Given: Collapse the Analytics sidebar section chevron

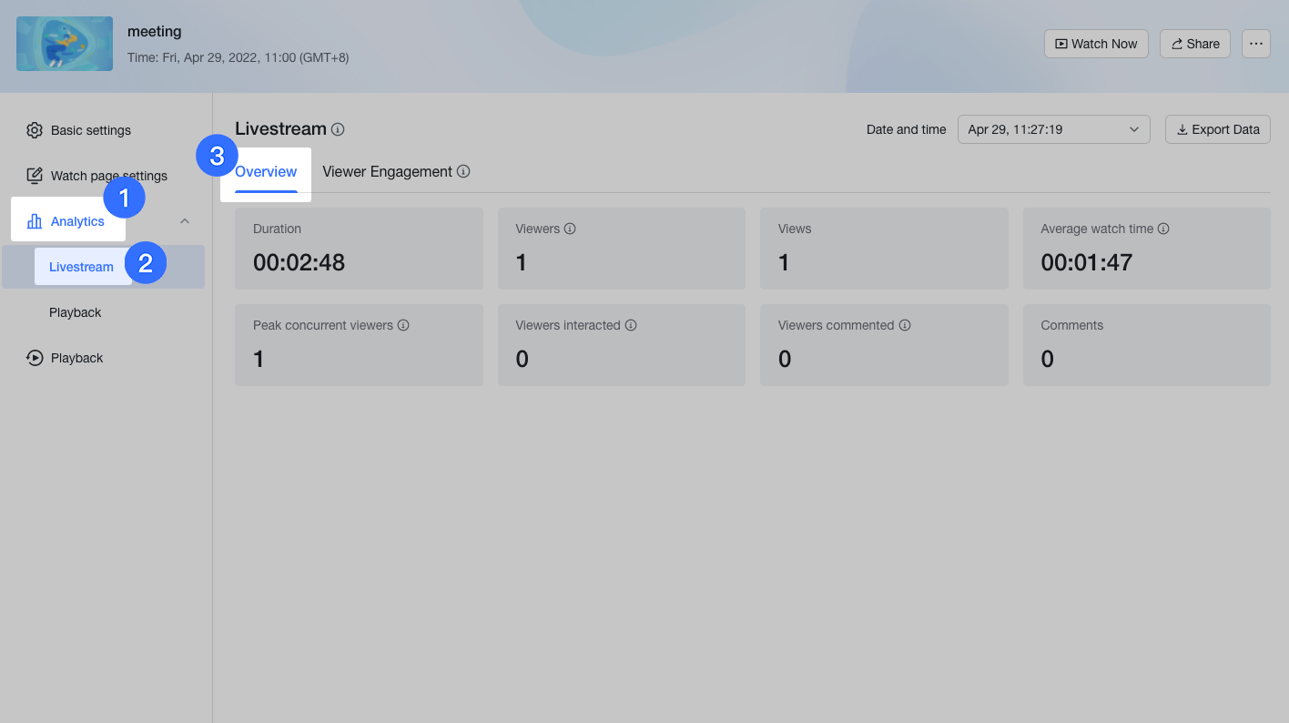Looking at the screenshot, I should tap(185, 220).
